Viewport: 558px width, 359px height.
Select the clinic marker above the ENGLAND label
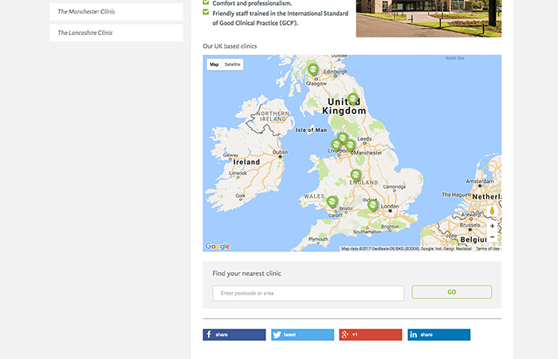(356, 176)
